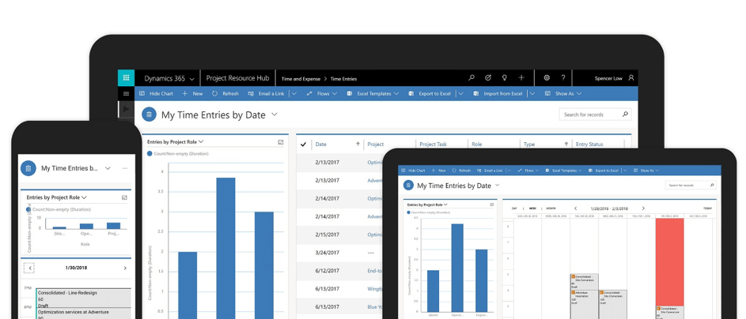Click the 3/24/2017 date row
Viewport: 746px width, 319px height.
328,253
